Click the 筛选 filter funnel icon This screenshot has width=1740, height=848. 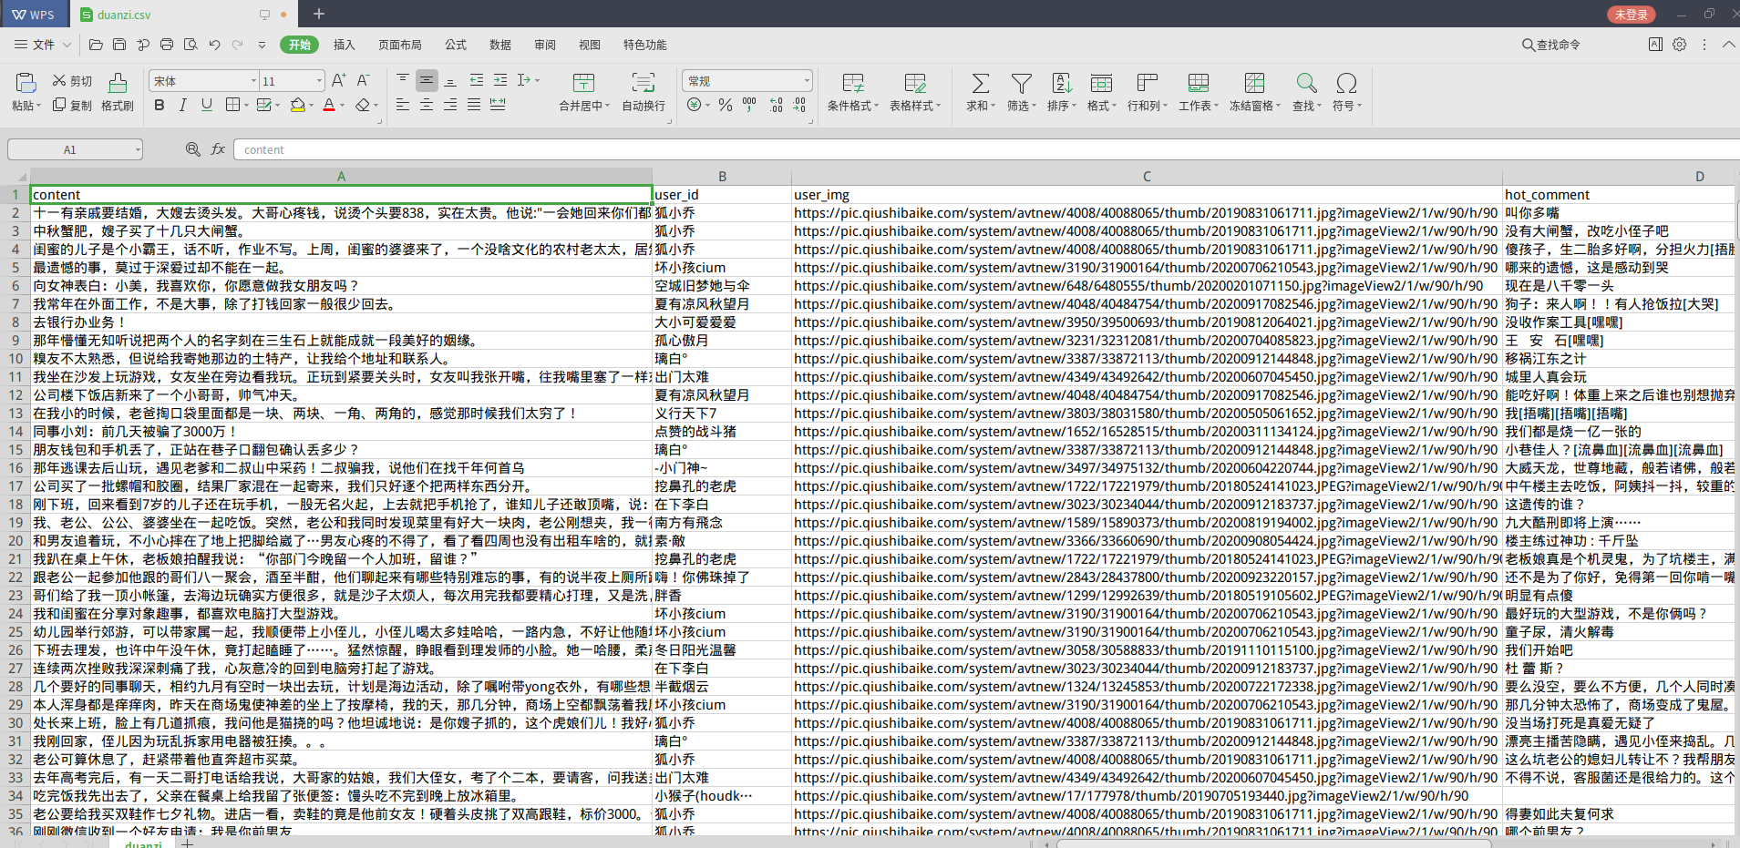pyautogui.click(x=1022, y=84)
